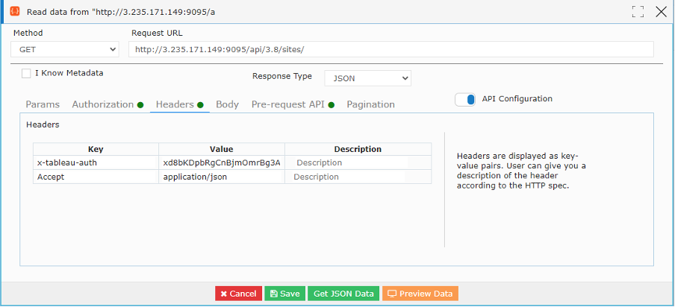Switch to the Params tab
The height and width of the screenshot is (307, 675).
[x=43, y=104]
